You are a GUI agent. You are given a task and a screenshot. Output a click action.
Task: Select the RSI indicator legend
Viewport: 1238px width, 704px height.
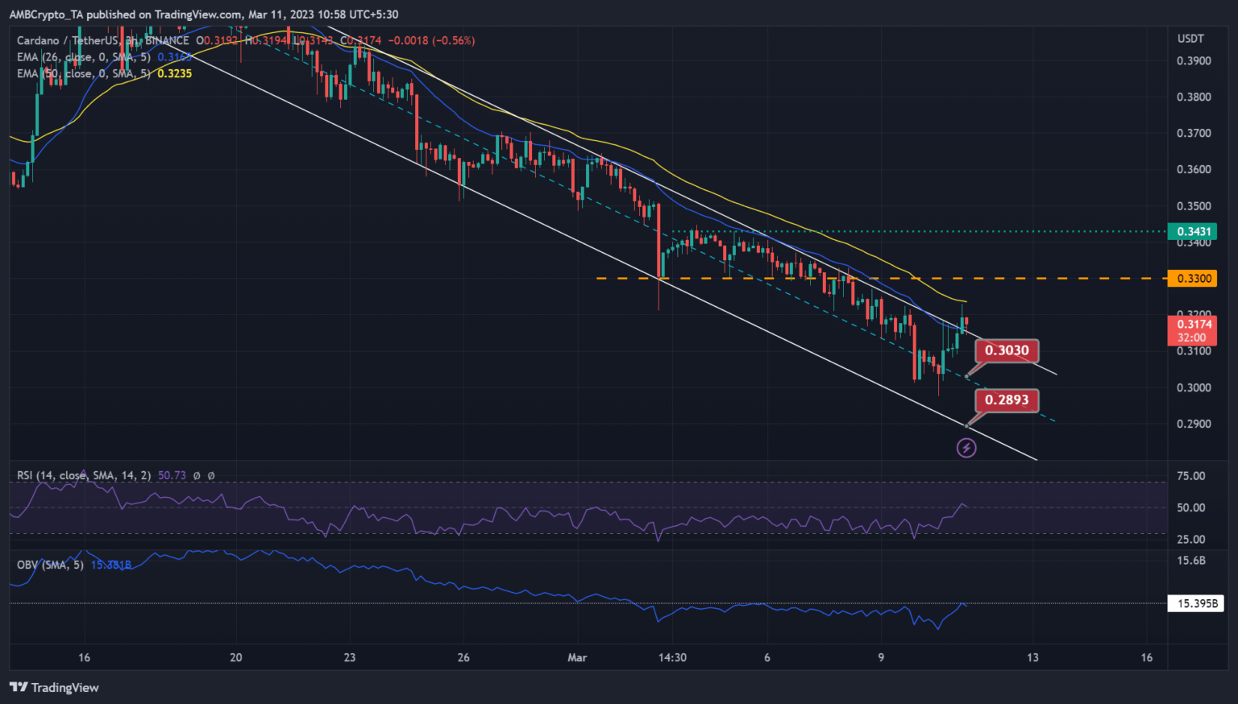click(84, 475)
